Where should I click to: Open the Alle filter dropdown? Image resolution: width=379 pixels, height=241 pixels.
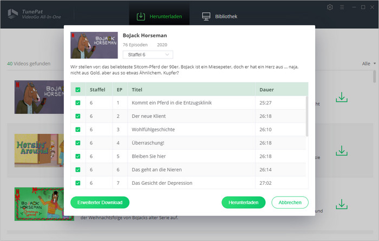pyautogui.click(x=369, y=64)
